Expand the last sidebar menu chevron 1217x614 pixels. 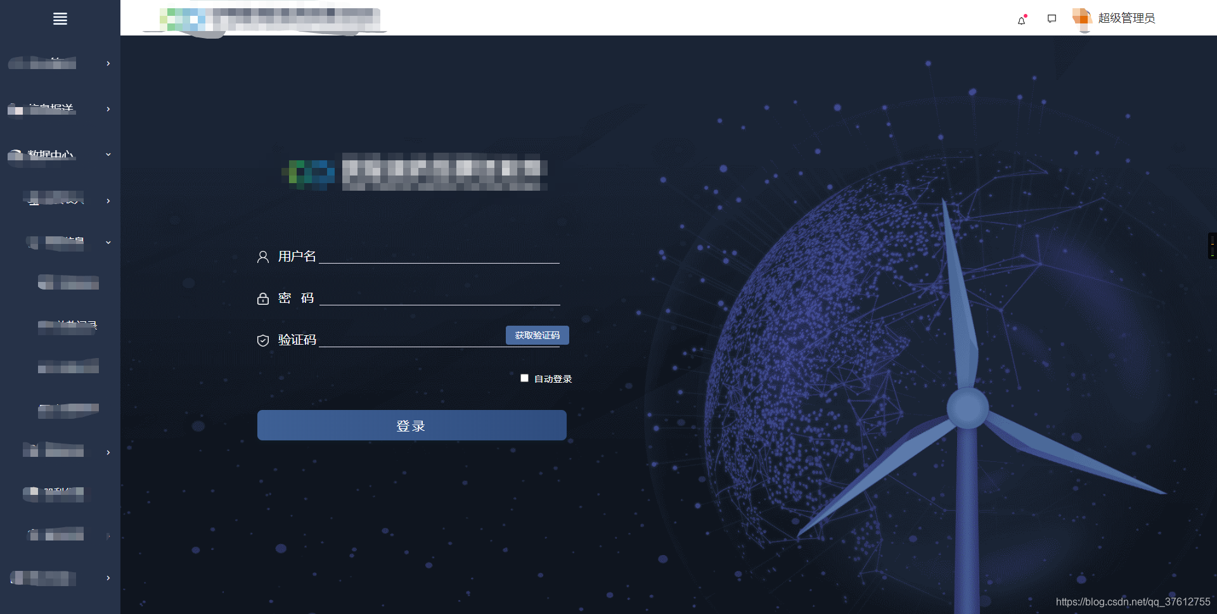click(x=108, y=578)
